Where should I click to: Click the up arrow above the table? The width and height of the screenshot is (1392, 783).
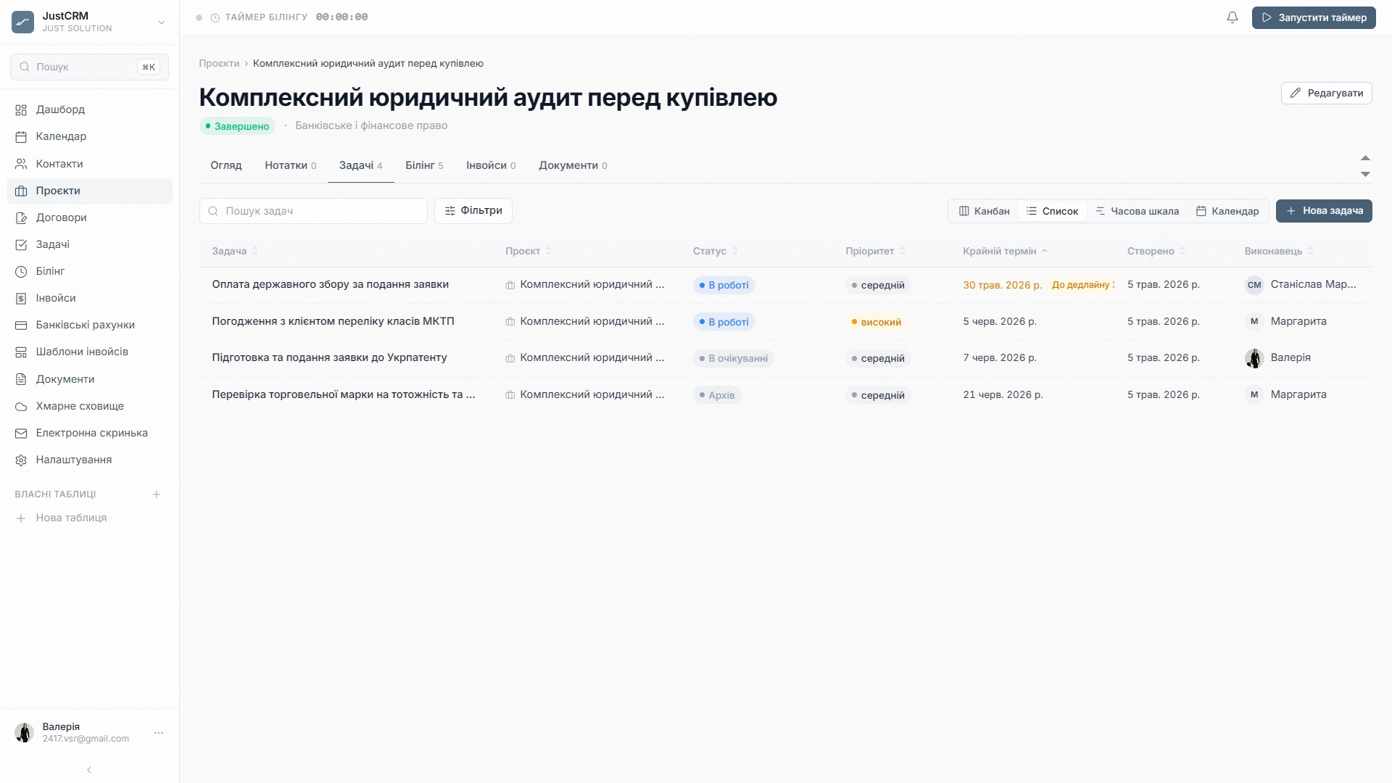tap(1365, 158)
